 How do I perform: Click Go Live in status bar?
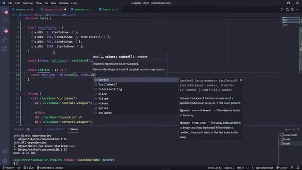tap(282, 168)
